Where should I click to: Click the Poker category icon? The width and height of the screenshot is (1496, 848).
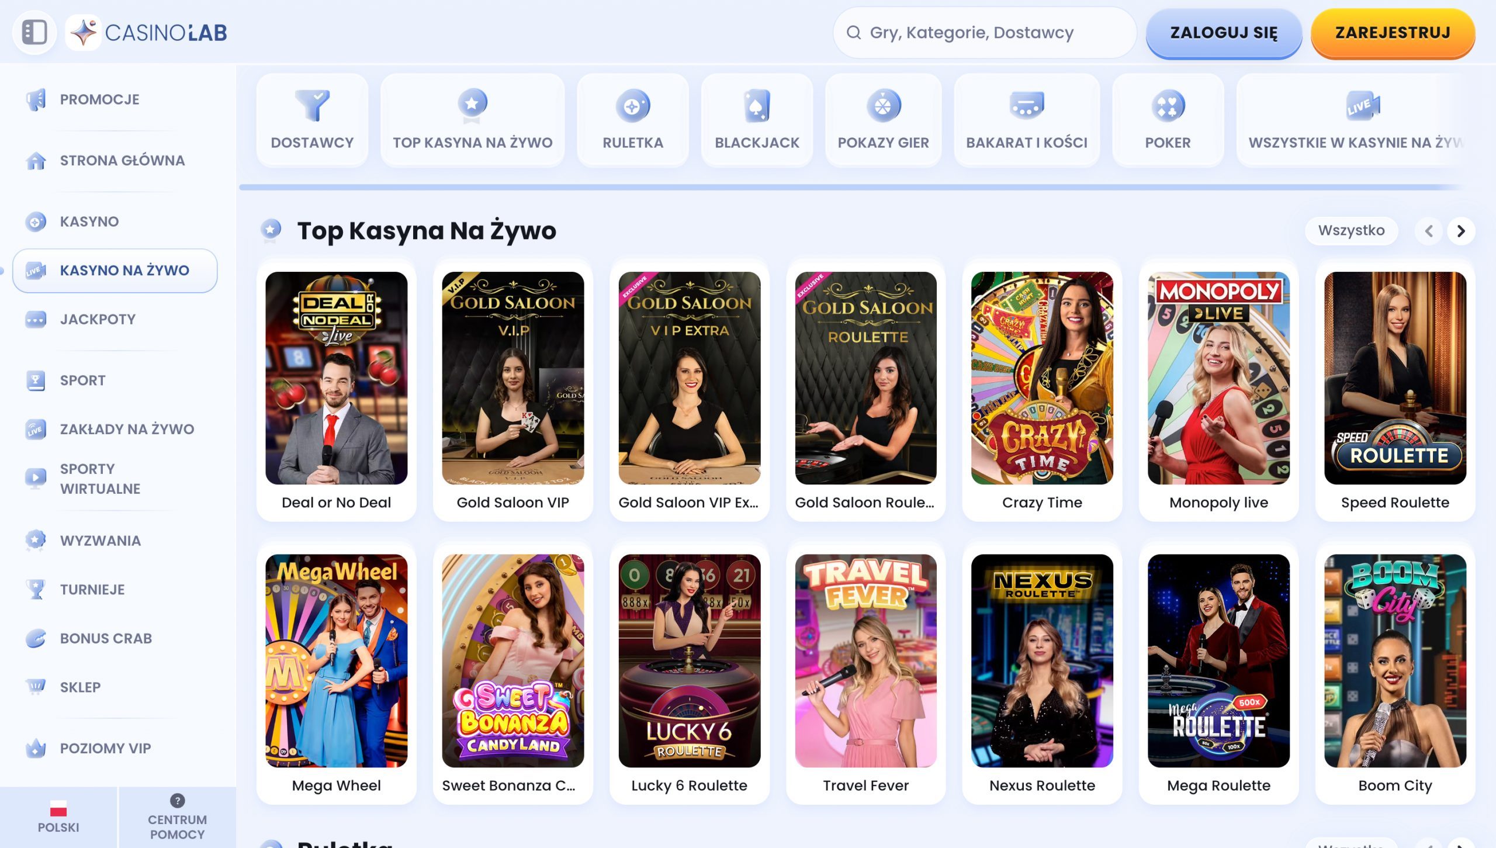(x=1168, y=120)
